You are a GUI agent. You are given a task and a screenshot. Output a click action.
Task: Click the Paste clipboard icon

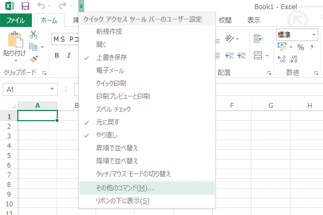click(15, 39)
